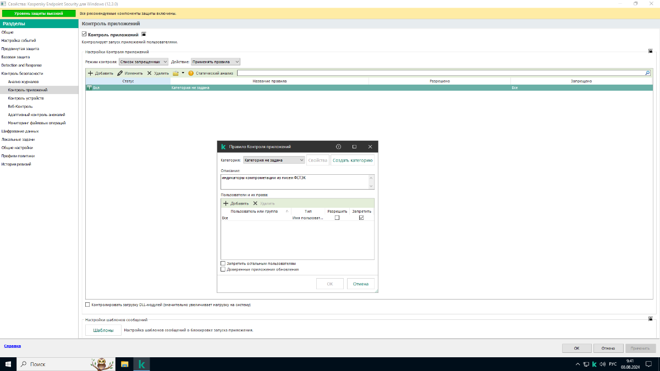
Task: Click Отмена in rule dialog
Action: 361,284
